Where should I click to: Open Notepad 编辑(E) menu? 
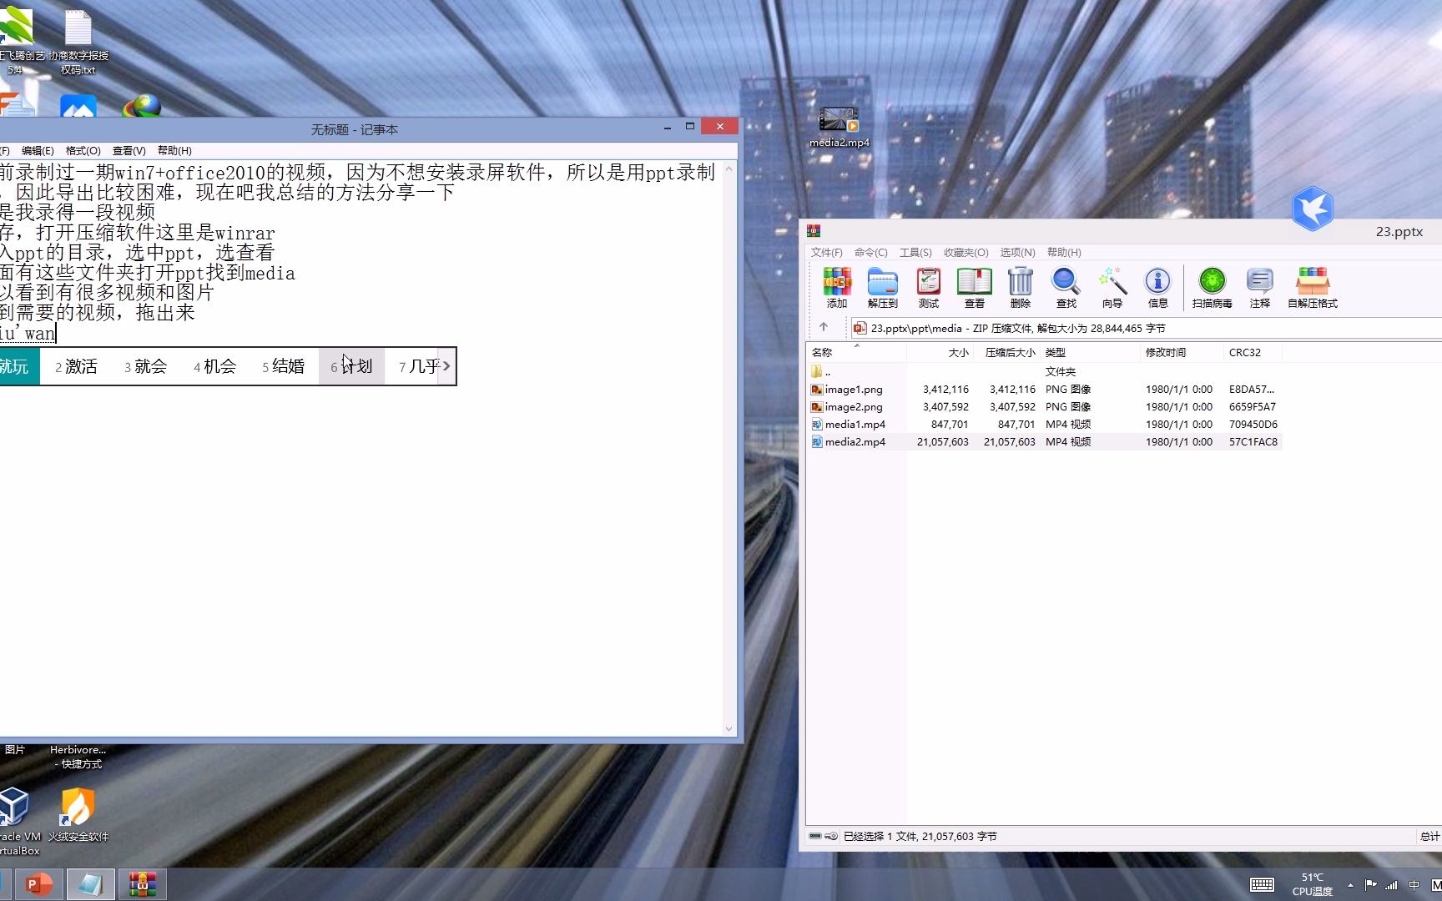tap(38, 151)
